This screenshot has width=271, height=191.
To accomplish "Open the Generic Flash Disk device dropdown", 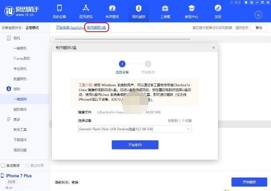I will pyautogui.click(x=135, y=129).
